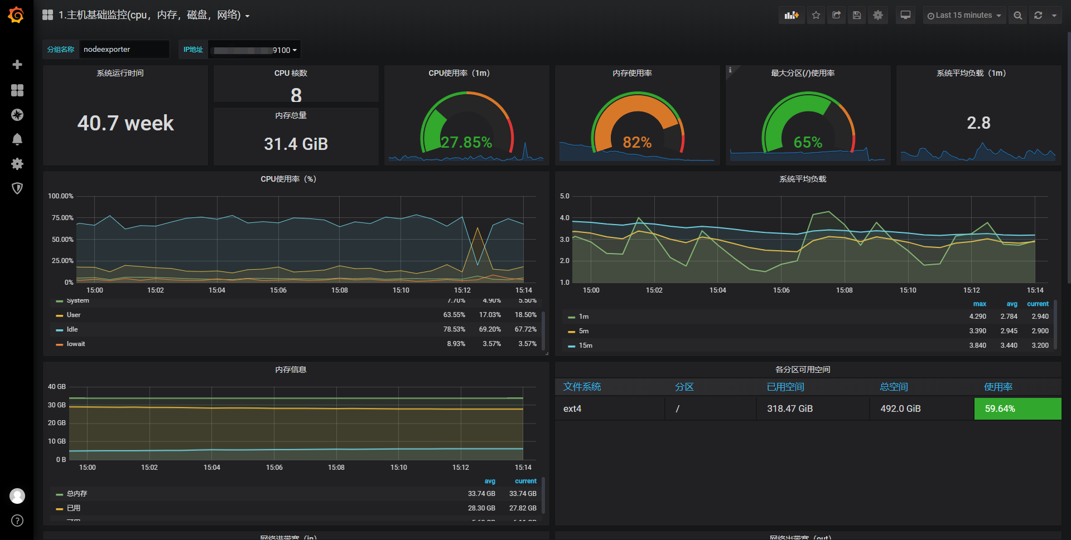Open the Last 15 minutes time picker

tap(964, 16)
